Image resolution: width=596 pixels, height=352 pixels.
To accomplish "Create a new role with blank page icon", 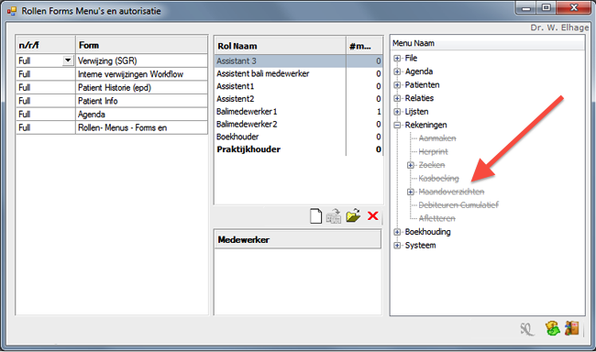I will click(x=315, y=216).
